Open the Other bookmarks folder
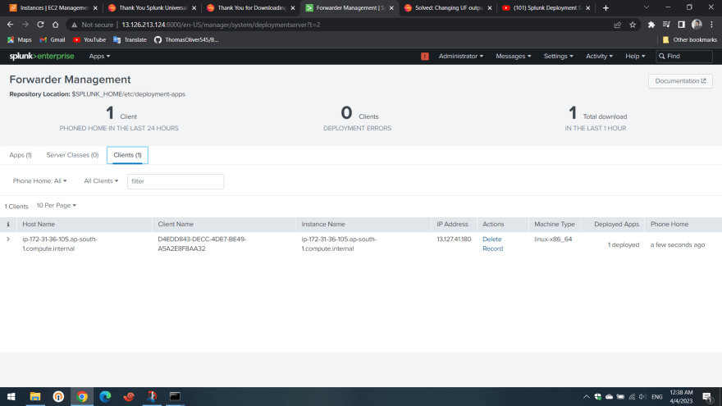The image size is (722, 406). tap(689, 39)
